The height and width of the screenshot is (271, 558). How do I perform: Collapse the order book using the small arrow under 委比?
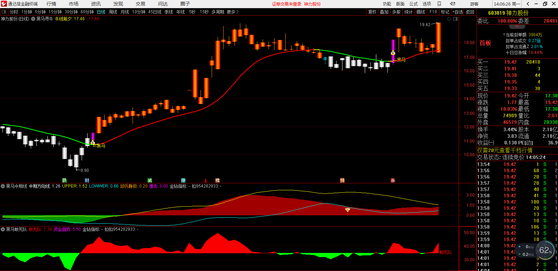(x=517, y=26)
